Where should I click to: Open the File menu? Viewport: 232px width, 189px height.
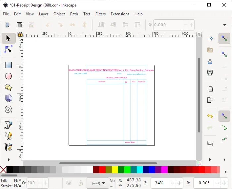point(6,14)
